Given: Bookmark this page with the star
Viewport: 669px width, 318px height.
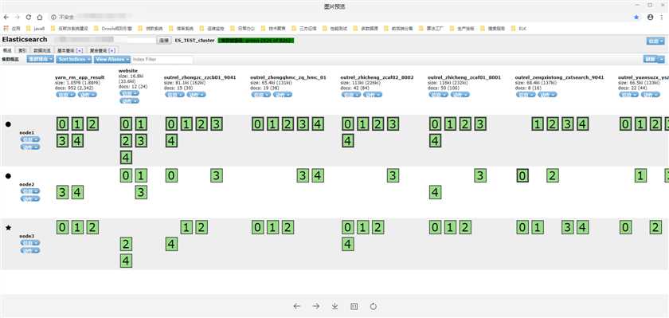Looking at the screenshot, I should coord(636,17).
